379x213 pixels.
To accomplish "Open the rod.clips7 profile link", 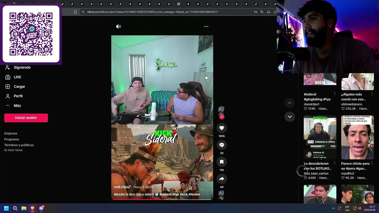I will tap(122, 187).
